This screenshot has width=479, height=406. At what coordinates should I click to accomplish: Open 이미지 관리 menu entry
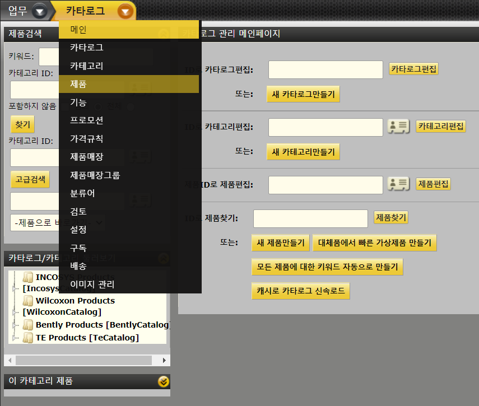pyautogui.click(x=92, y=284)
